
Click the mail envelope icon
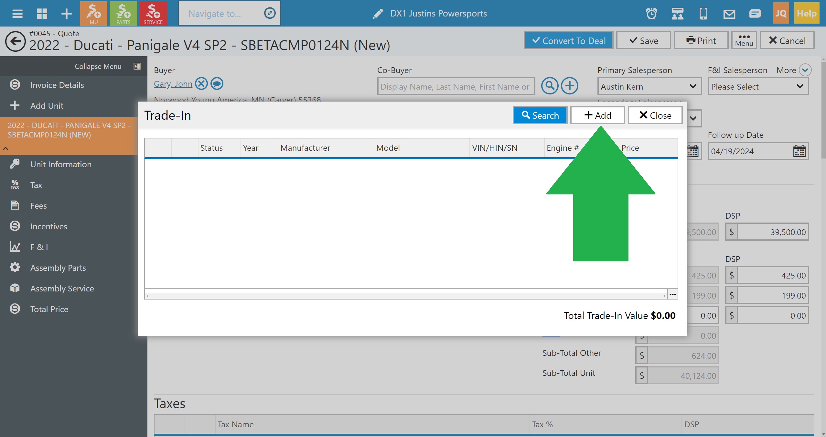[729, 14]
